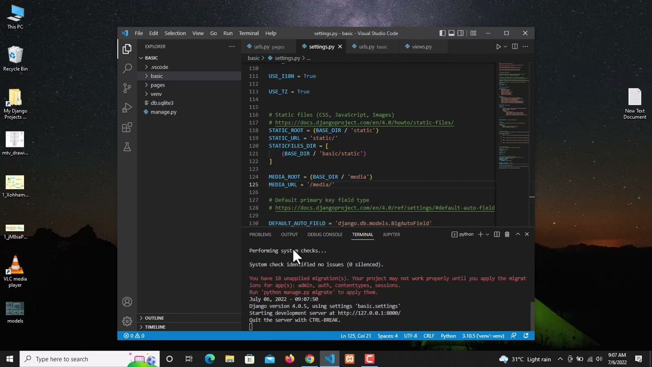
Task: Expand the .vscode folder
Action: point(189,67)
